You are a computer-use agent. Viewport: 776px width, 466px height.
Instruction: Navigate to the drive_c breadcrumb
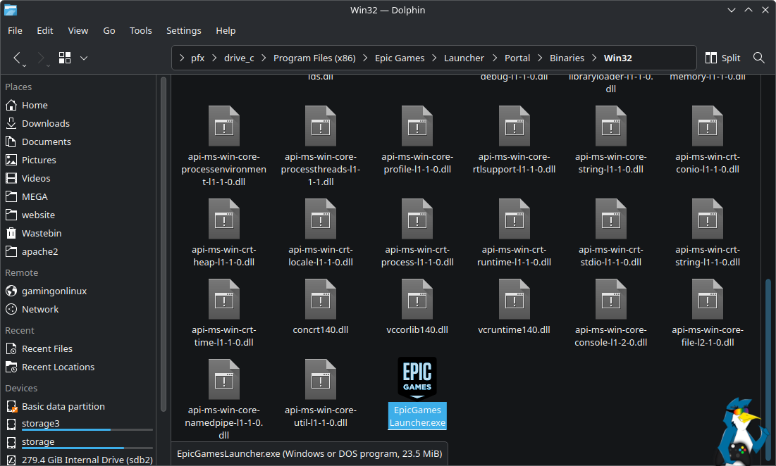pos(239,58)
